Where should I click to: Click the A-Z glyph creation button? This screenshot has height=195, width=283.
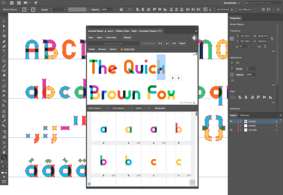[x=160, y=43]
